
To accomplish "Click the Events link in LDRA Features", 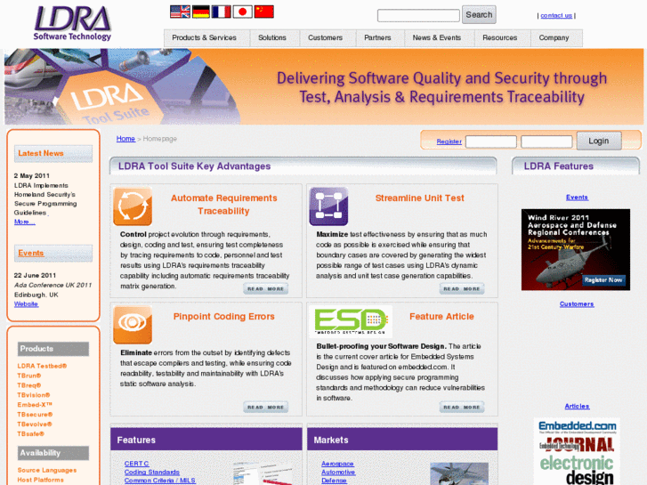I will click(577, 198).
